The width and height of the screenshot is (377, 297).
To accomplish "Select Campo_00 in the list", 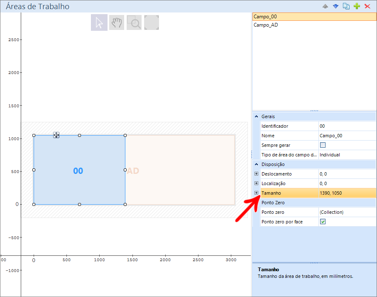I will [314, 17].
